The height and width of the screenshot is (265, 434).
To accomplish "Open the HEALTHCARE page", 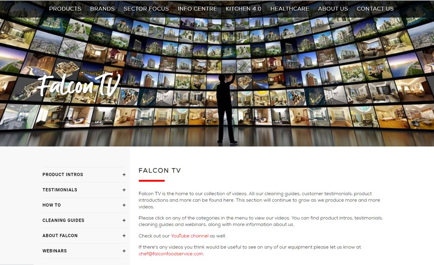I will (289, 9).
